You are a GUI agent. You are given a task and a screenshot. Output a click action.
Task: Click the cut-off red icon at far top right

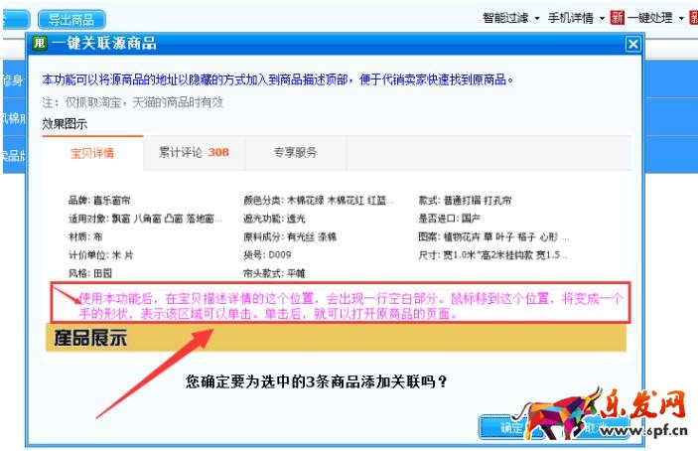[694, 18]
